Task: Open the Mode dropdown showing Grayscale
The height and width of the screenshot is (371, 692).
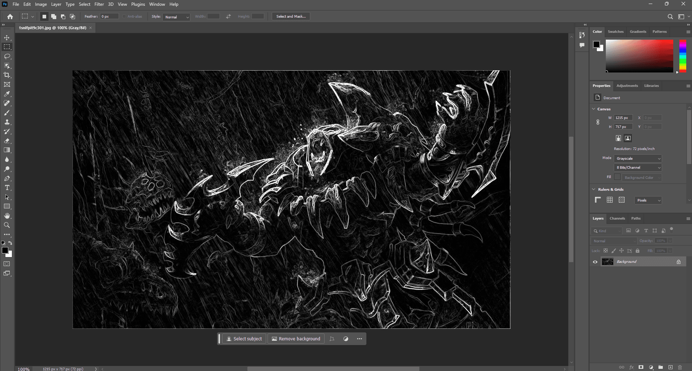Action: 638,159
